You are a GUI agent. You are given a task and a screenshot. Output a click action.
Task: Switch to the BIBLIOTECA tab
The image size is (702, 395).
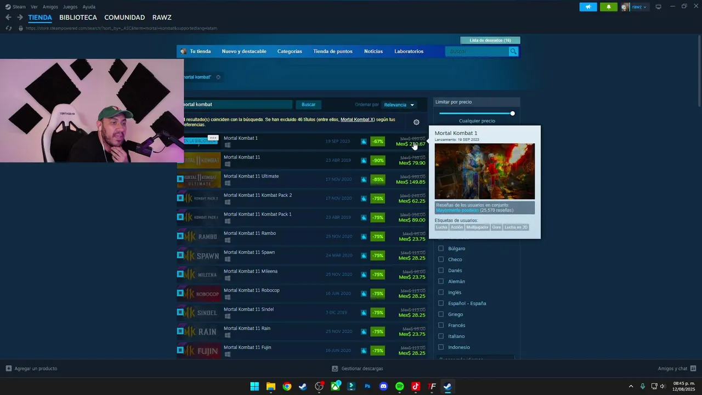click(x=78, y=18)
